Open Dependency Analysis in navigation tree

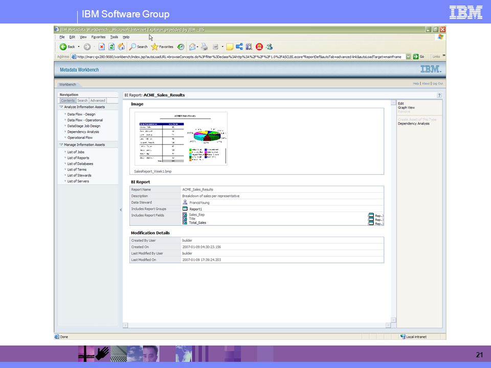tap(83, 132)
